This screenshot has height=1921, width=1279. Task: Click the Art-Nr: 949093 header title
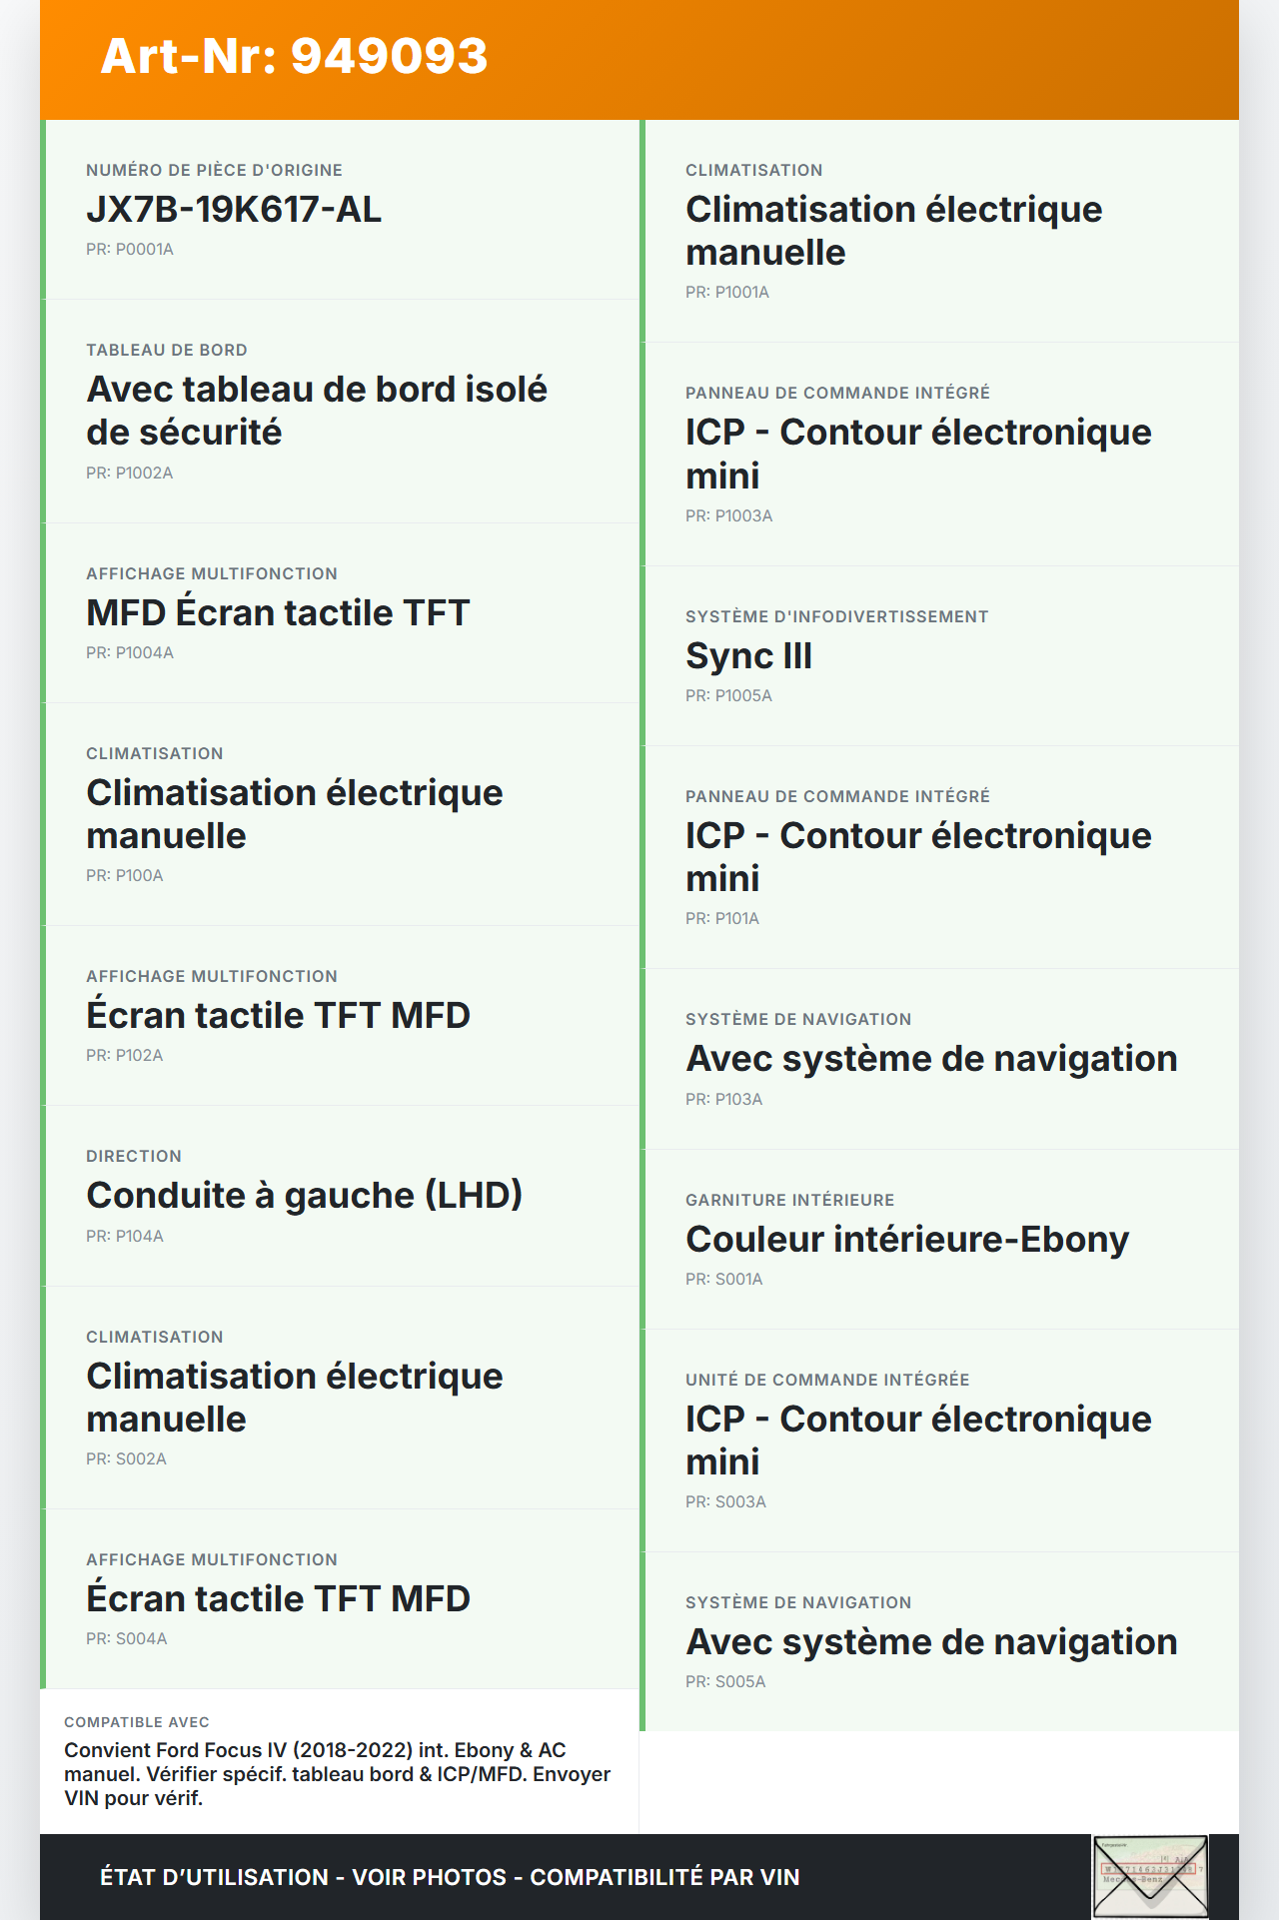(x=294, y=56)
